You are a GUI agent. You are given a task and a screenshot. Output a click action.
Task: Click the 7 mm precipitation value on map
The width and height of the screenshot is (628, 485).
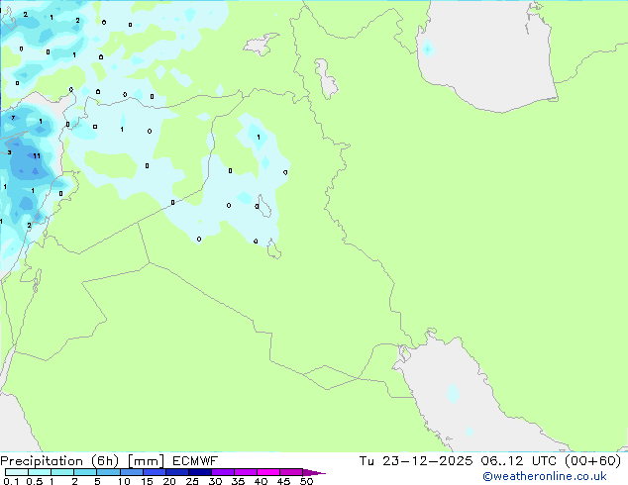pos(13,118)
